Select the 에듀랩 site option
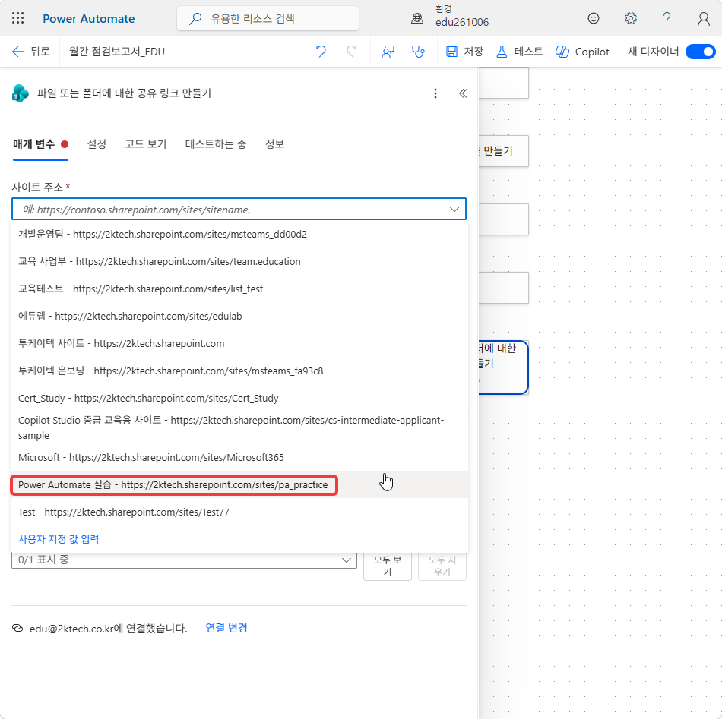722x719 pixels. pos(239,316)
